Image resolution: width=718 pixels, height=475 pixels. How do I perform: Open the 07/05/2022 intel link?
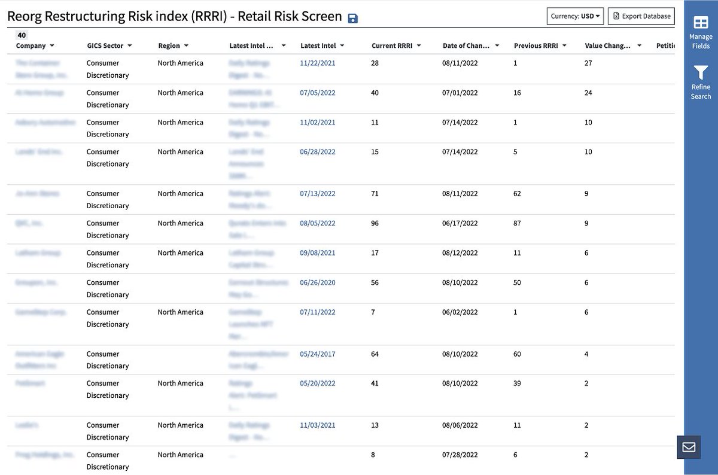coord(318,93)
